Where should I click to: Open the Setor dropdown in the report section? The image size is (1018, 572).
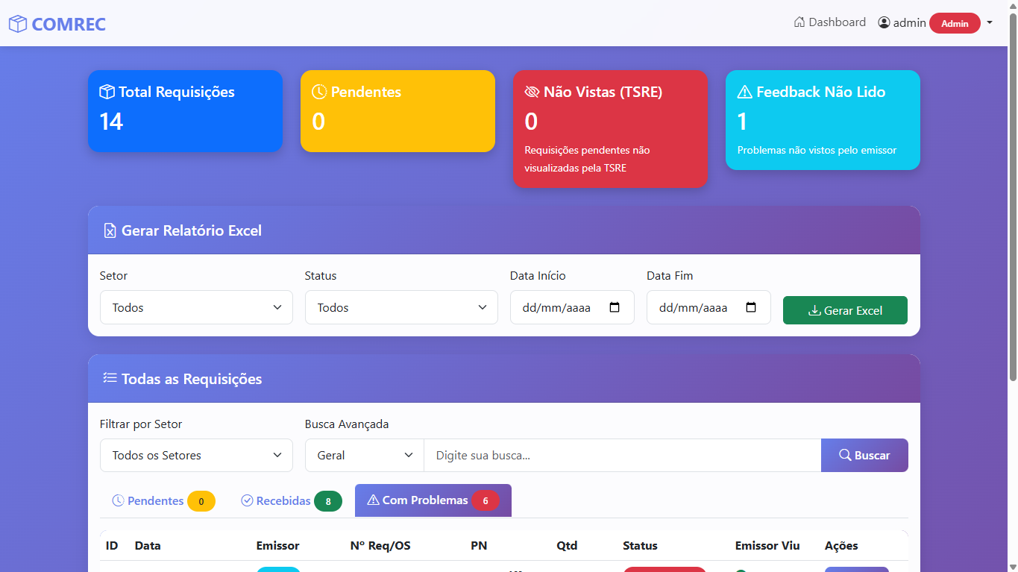tap(195, 307)
